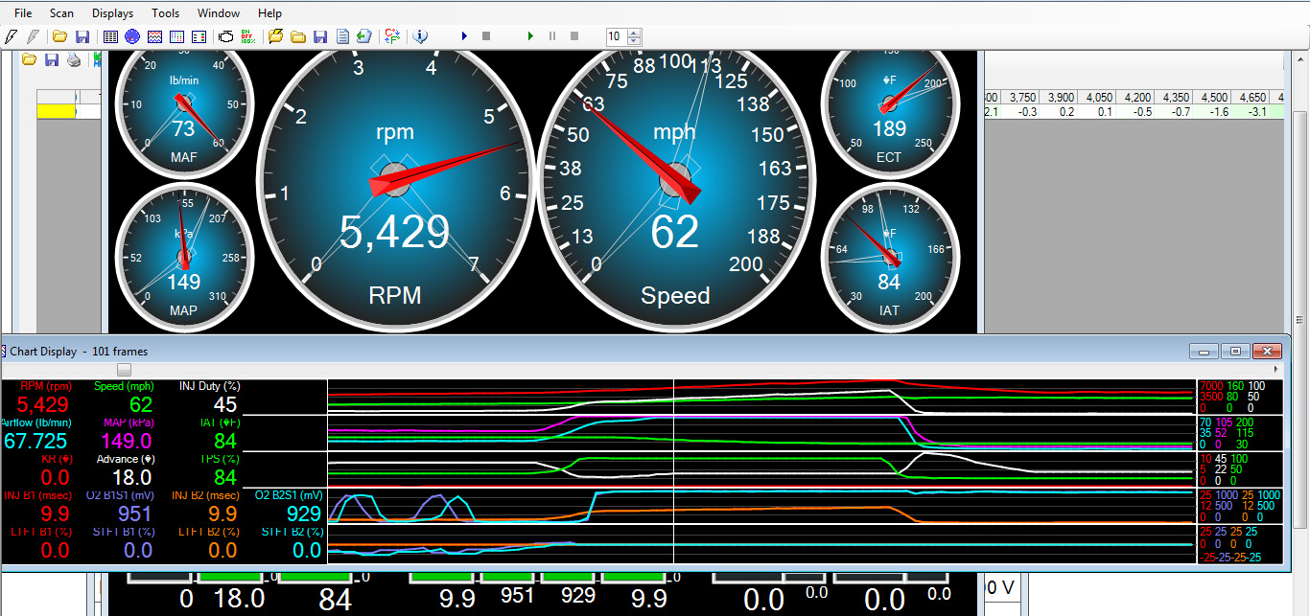Click the "Speed (mph)" chart label
Viewport: 1310px width, 616px height.
click(124, 386)
